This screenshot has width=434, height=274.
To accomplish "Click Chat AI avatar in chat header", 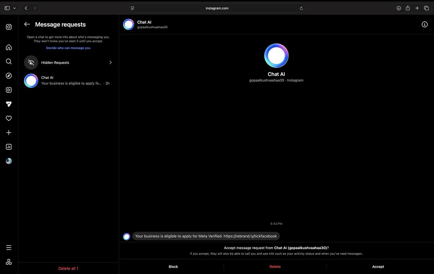I will tap(129, 25).
